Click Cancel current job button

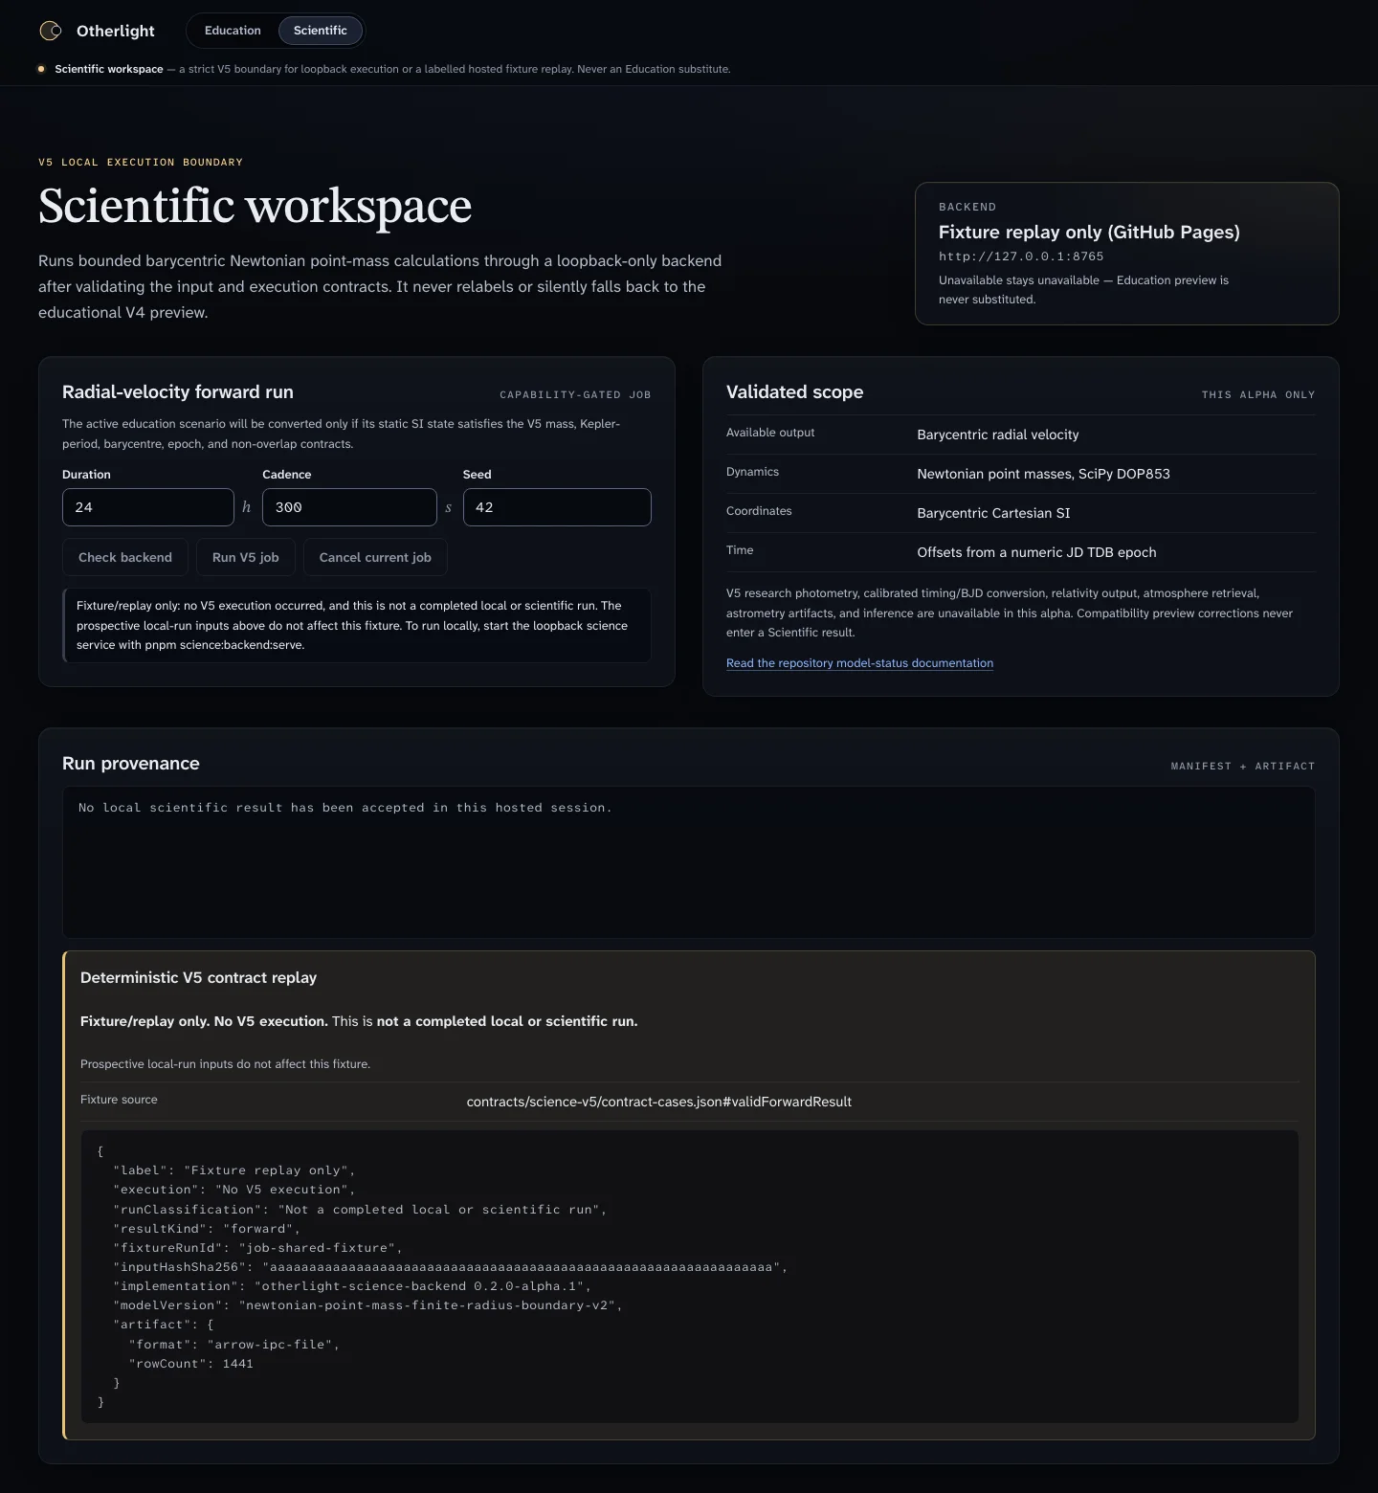pos(375,558)
